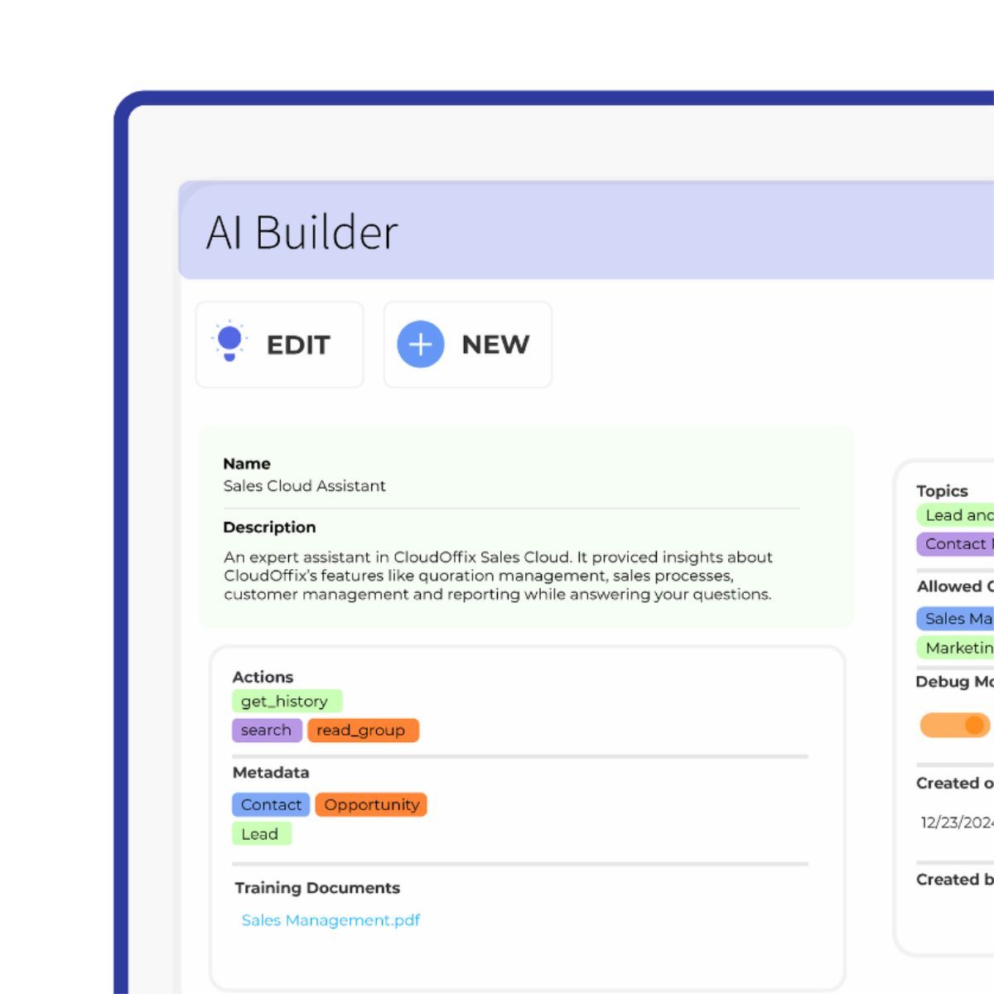
Task: Select the green Marketing allowed tag
Action: (958, 648)
